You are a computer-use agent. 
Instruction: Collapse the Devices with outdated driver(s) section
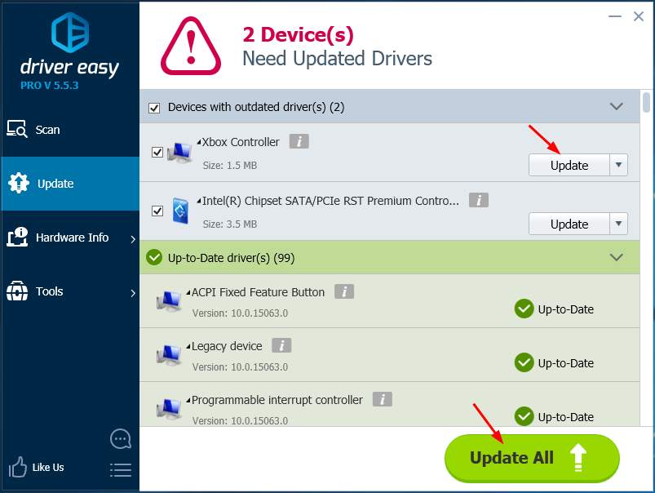[616, 106]
